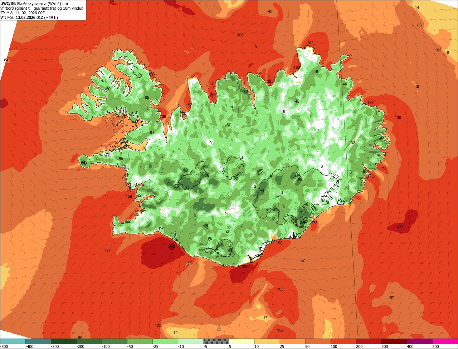Click the map value '219' in the dark red patch
The width and height of the screenshot is (458, 349).
point(171,246)
